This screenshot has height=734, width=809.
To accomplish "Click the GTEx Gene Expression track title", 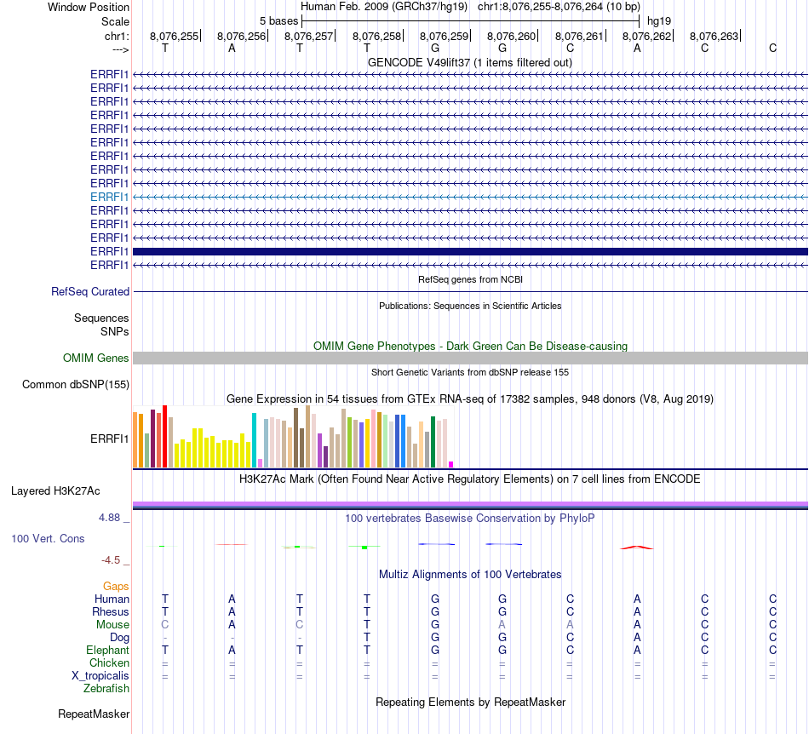I will click(470, 399).
